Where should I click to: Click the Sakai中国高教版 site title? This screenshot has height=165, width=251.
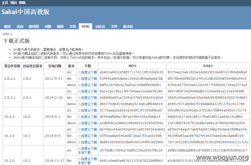[25, 12]
